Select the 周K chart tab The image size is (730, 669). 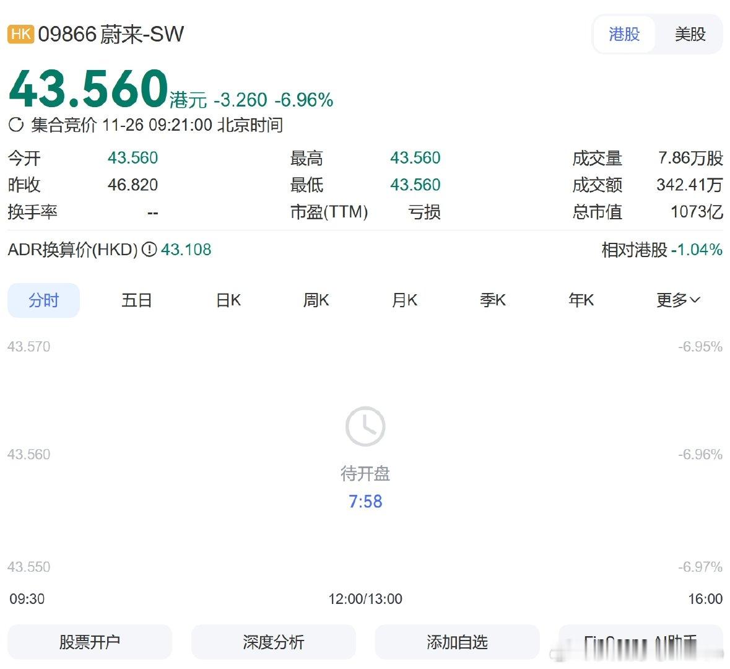pos(316,300)
